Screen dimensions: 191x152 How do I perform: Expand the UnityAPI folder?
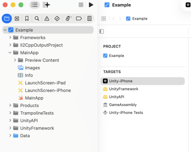[x=10, y=121]
